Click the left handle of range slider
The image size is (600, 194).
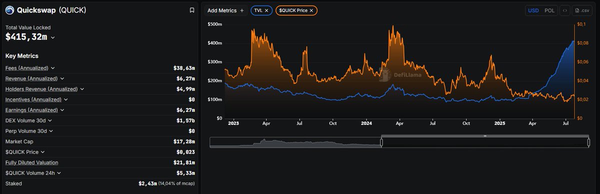click(x=381, y=142)
